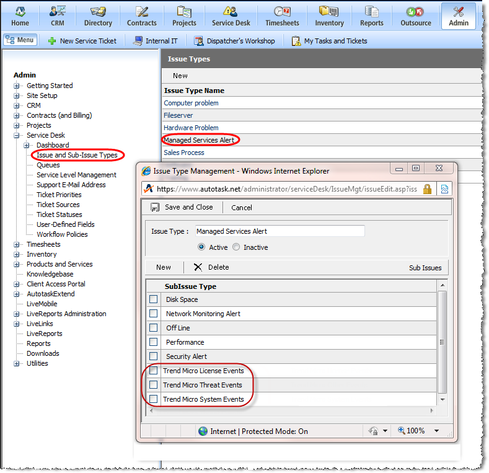Screen dimensions: 489x473
Task: Click Cancel in the Issue Type dialog
Action: pyautogui.click(x=242, y=208)
